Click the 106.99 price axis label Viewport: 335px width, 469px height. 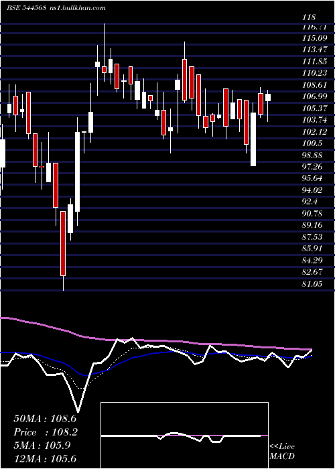tap(314, 96)
